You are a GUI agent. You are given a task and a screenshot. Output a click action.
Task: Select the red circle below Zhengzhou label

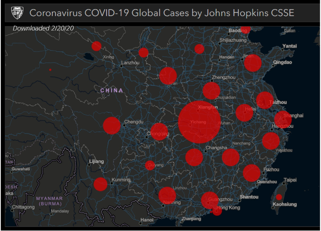(211, 91)
